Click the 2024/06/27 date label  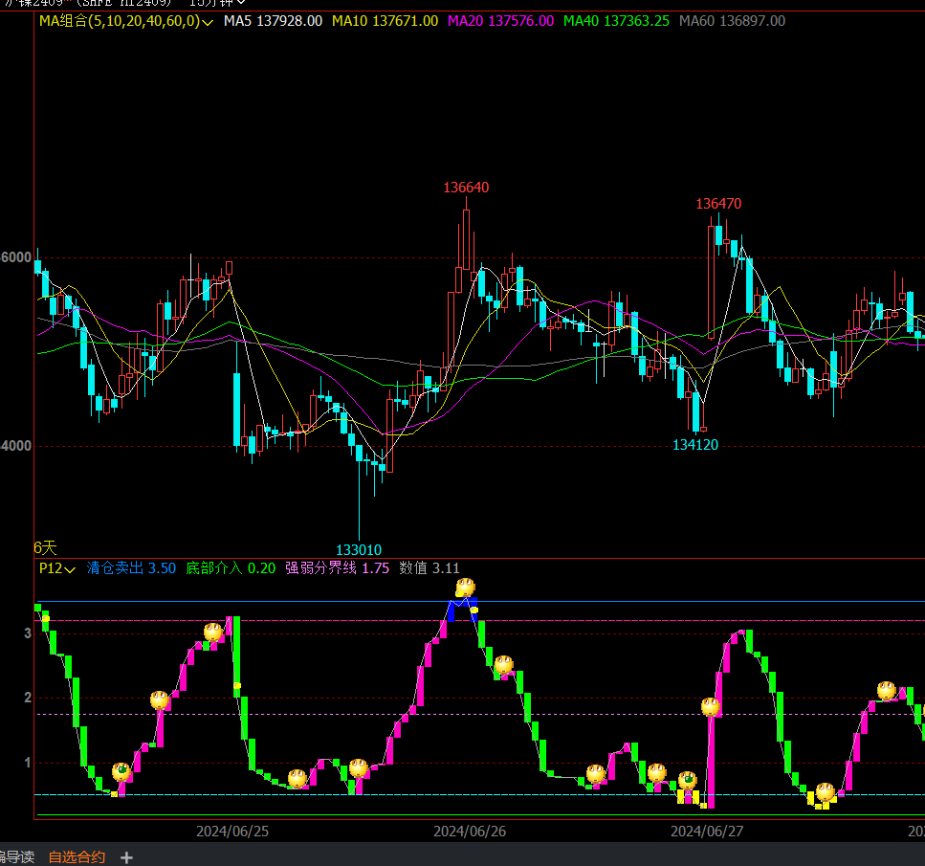coord(707,832)
